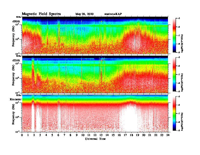Click the '-7' value on dD/dt colorbar
200x155 pixels.
click(179, 74)
